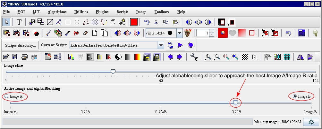
Task: Run the current script with play button
Action: (x=180, y=45)
